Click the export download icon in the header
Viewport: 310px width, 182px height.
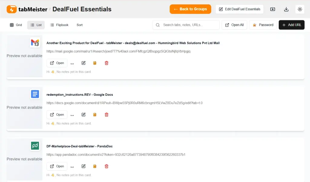pyautogui.click(x=286, y=9)
